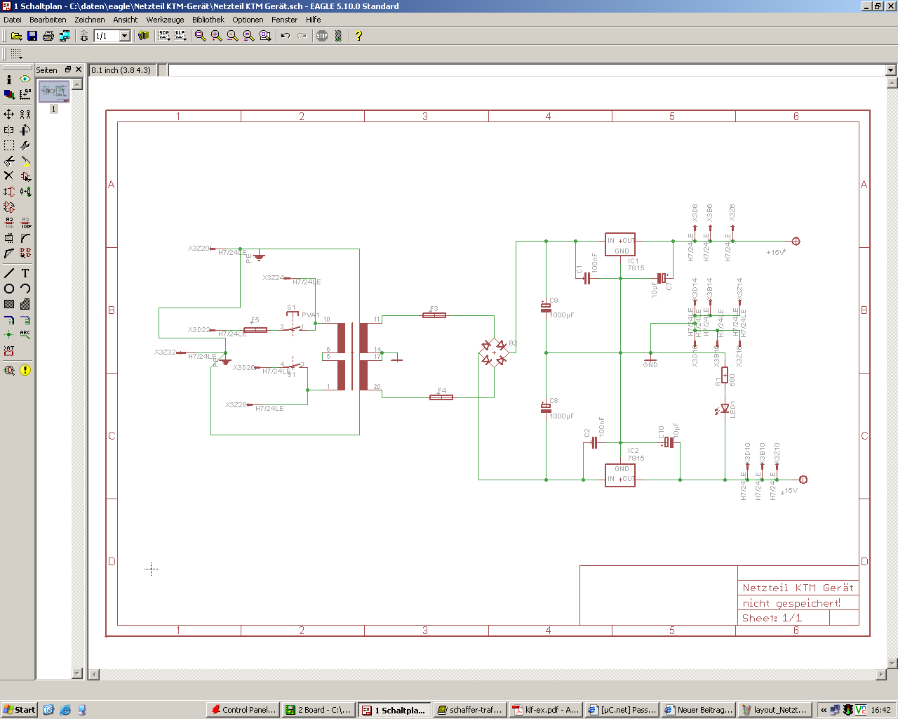Click the Stop command icon
The image size is (898, 719).
(322, 36)
